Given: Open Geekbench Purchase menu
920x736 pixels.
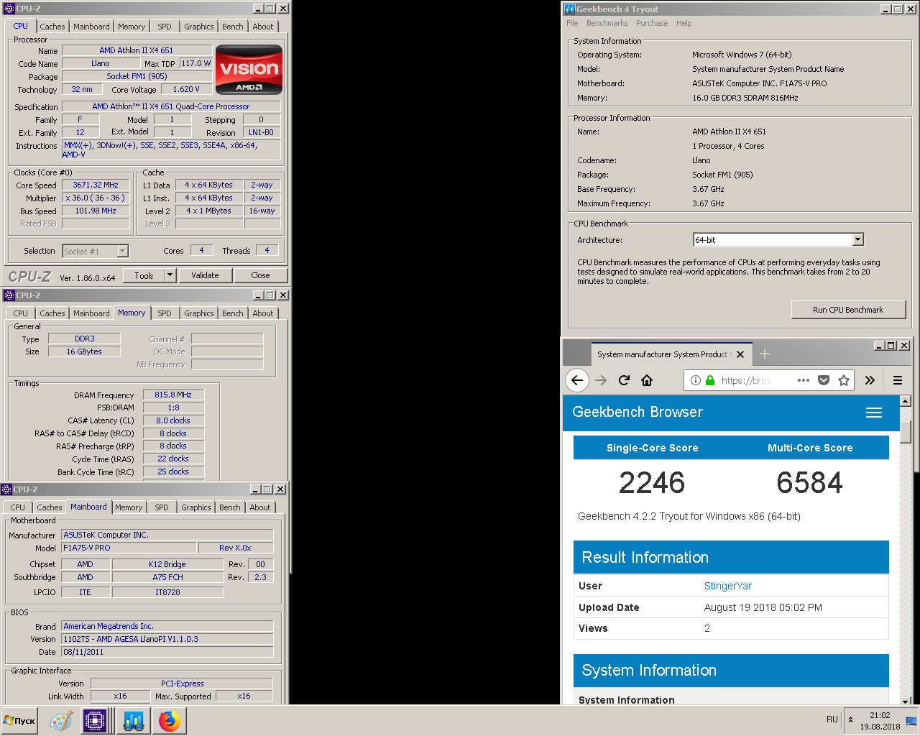Looking at the screenshot, I should click(652, 23).
